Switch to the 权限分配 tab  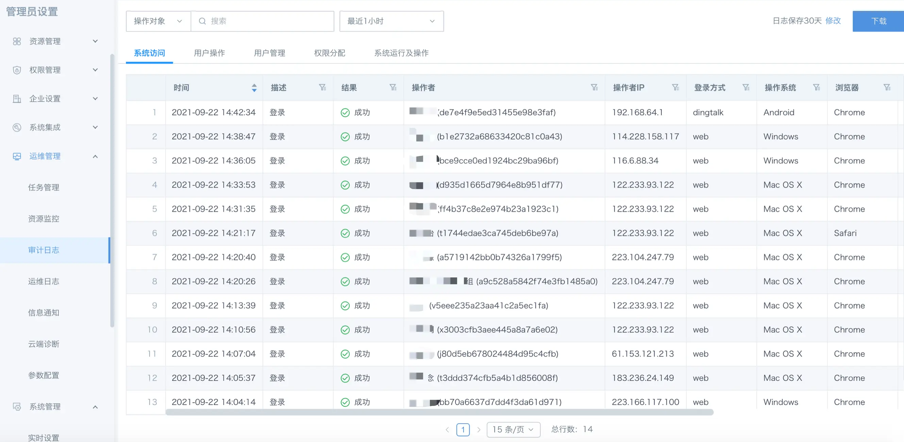pos(330,53)
